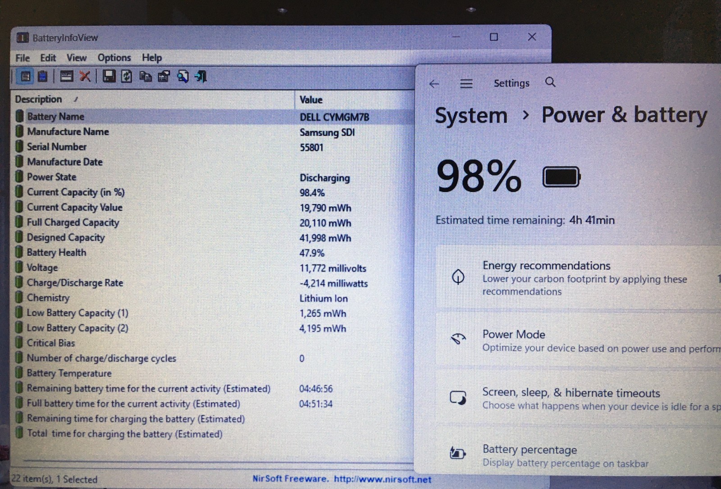Click the DELL CYMGM7B value cell
The height and width of the screenshot is (489, 721).
click(334, 117)
